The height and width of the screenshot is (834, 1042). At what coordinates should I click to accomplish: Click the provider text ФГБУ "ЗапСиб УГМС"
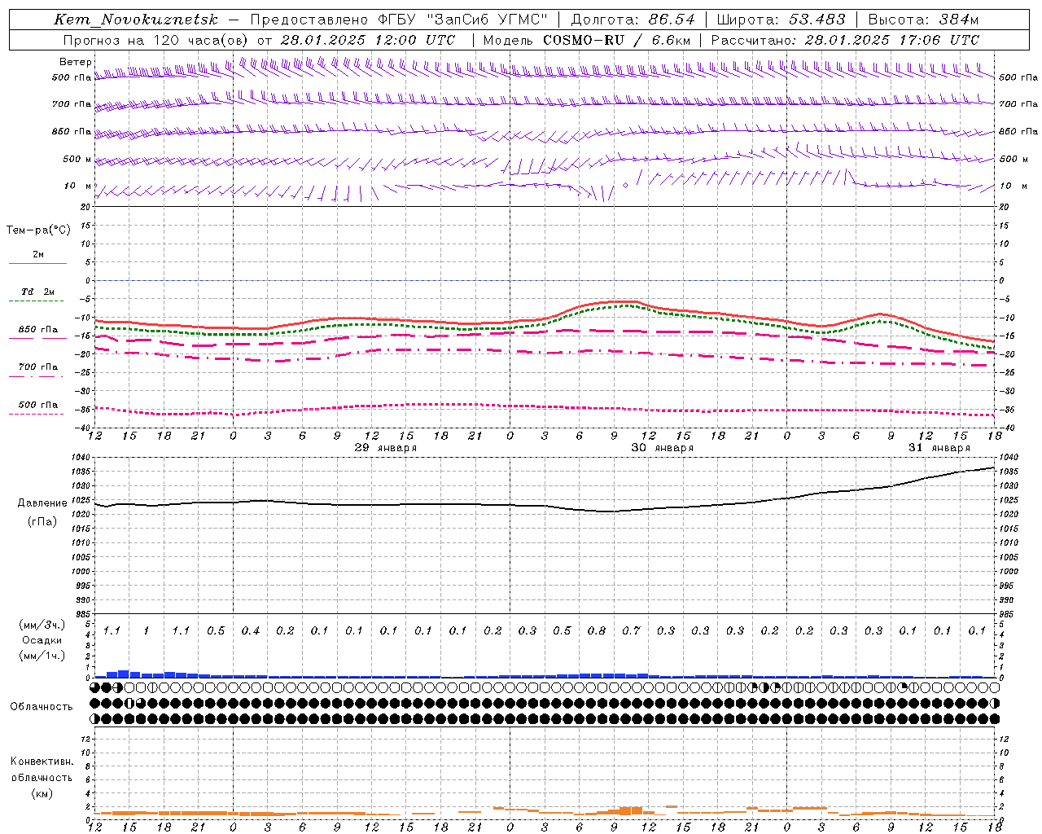462,20
